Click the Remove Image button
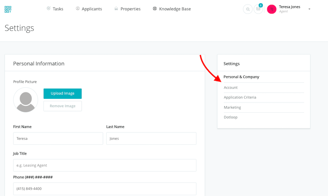Image resolution: width=328 pixels, height=196 pixels. (62, 106)
